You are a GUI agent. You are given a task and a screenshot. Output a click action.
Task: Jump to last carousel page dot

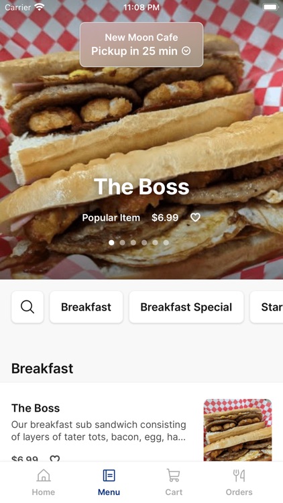click(x=166, y=243)
